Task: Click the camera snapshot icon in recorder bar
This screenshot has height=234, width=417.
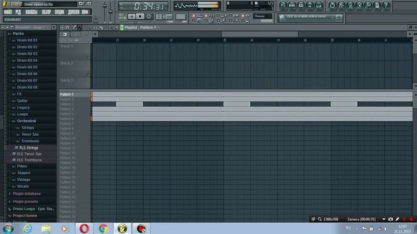Action: tap(390, 220)
